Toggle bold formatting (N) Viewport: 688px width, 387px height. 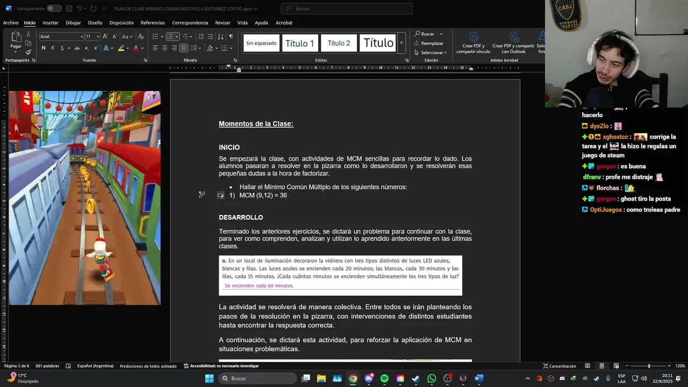44,48
